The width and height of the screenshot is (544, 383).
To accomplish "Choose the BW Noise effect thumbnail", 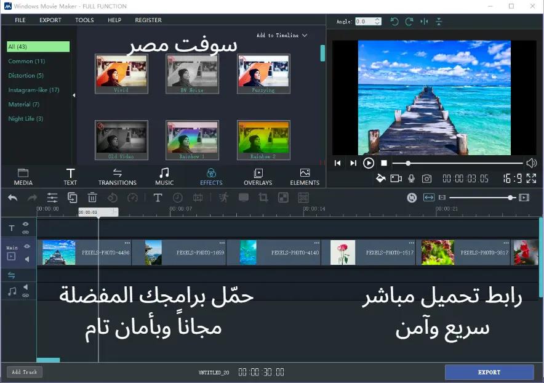I will (x=192, y=74).
